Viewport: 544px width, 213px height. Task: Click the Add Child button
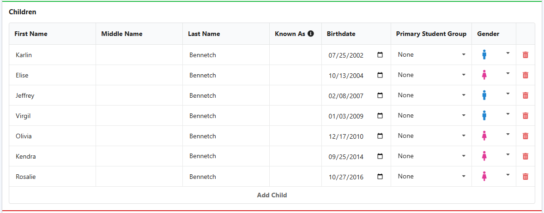coord(272,195)
